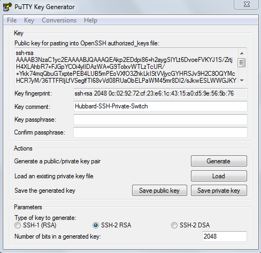Click the public key box scroll up arrow
The height and width of the screenshot is (253, 261).
pos(242,53)
